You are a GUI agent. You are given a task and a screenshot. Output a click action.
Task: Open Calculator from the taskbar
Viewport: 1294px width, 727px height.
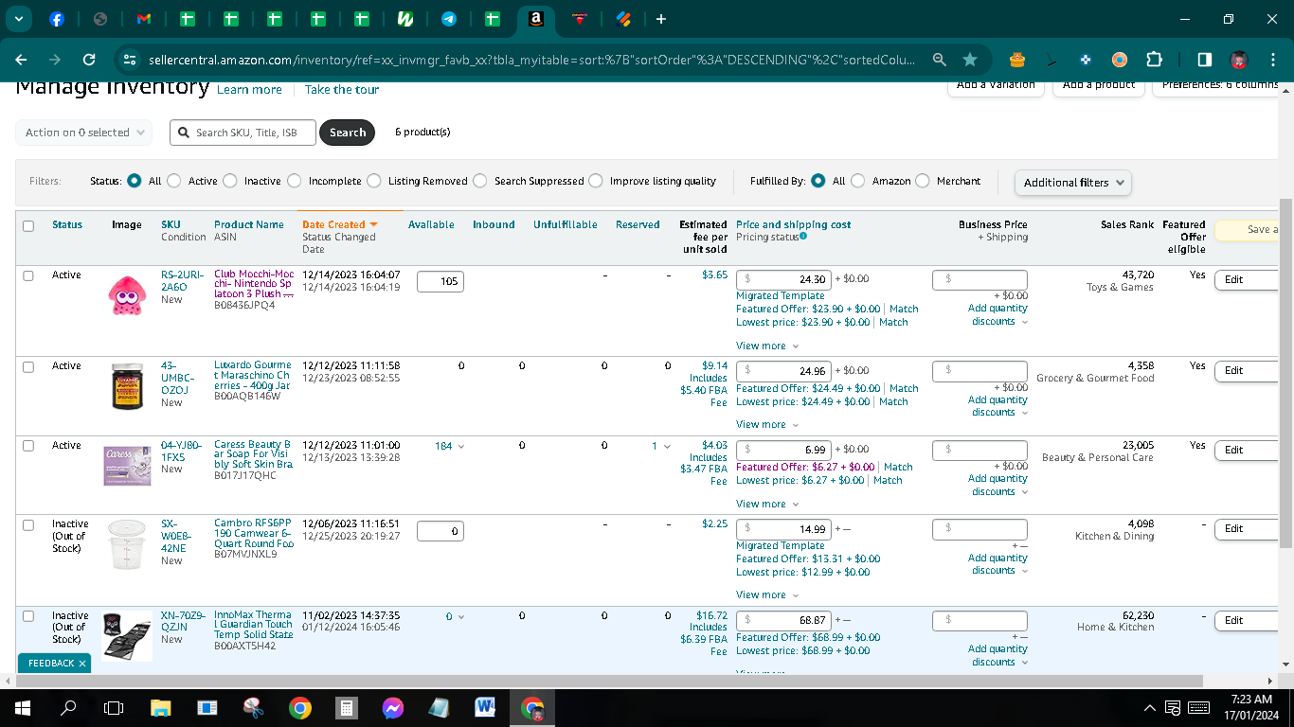347,707
